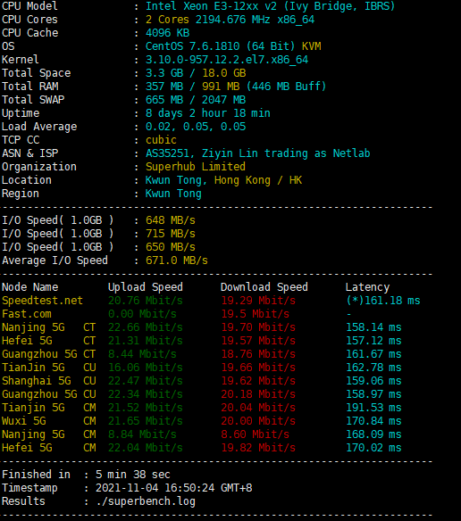This screenshot has height=521, width=461.
Task: Click the Download Speed column header
Action: (x=264, y=287)
